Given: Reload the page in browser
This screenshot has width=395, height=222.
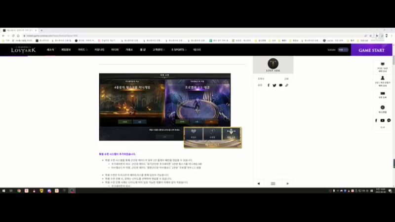Looking at the screenshot, I should (13, 36).
